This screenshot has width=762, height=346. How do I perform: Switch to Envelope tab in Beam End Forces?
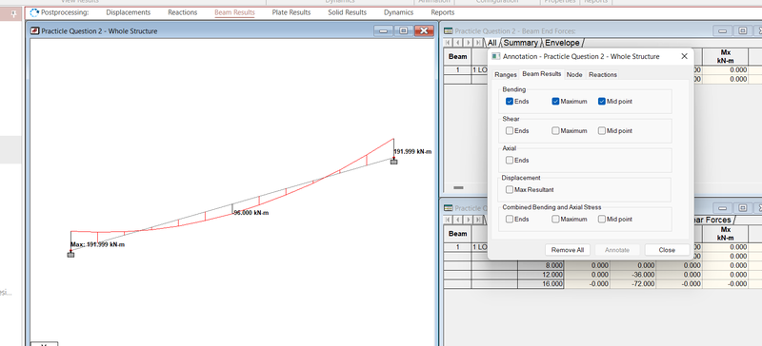[562, 43]
